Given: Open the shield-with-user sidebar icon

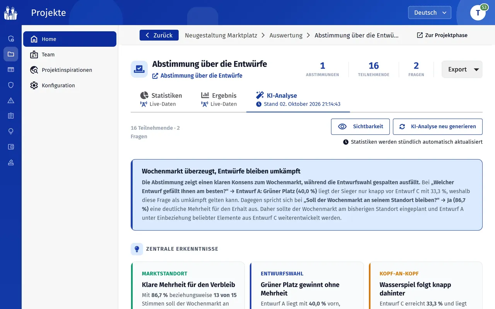Looking at the screenshot, I should 11,39.
